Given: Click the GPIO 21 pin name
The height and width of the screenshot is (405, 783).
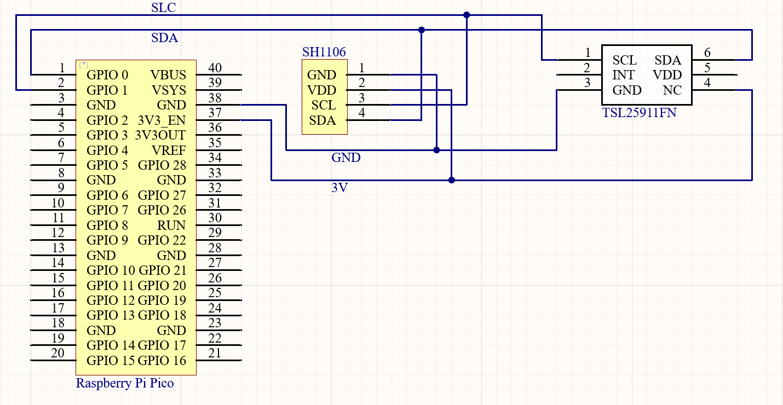Looking at the screenshot, I should tap(162, 270).
